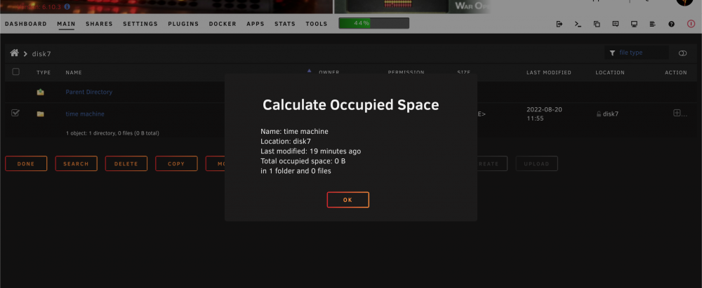Go to the home folder icon in breadcrumb
The width and height of the screenshot is (702, 288).
14,53
